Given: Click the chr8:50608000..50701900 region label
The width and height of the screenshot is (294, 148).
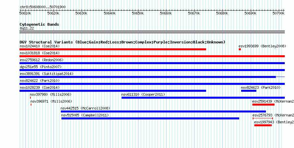Looking at the screenshot, I should 43,7.
